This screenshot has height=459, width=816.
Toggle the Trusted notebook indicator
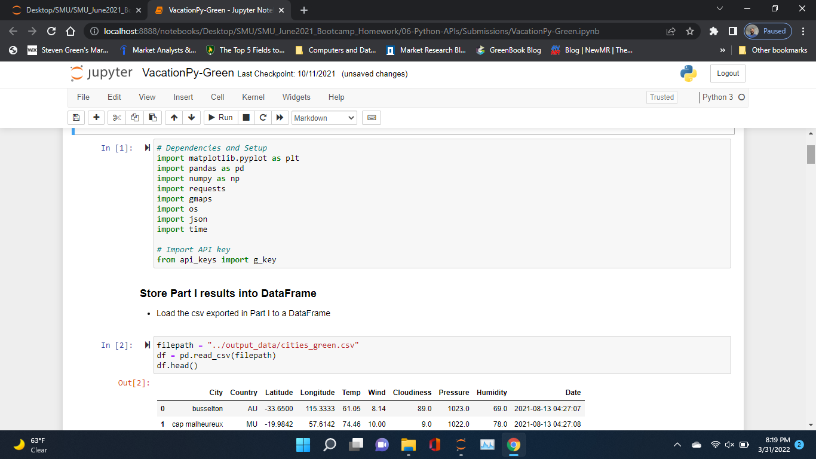(662, 97)
